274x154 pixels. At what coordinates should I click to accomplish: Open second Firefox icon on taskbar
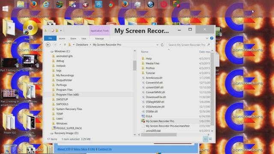click(x=125, y=4)
